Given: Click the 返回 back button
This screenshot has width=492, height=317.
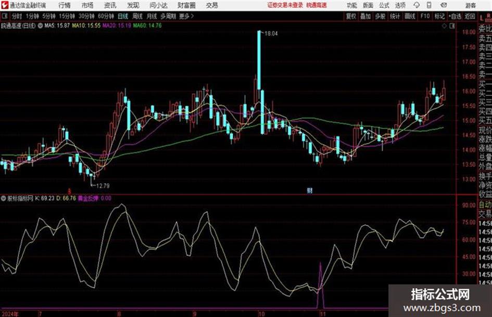Looking at the screenshot, I should pos(470,16).
